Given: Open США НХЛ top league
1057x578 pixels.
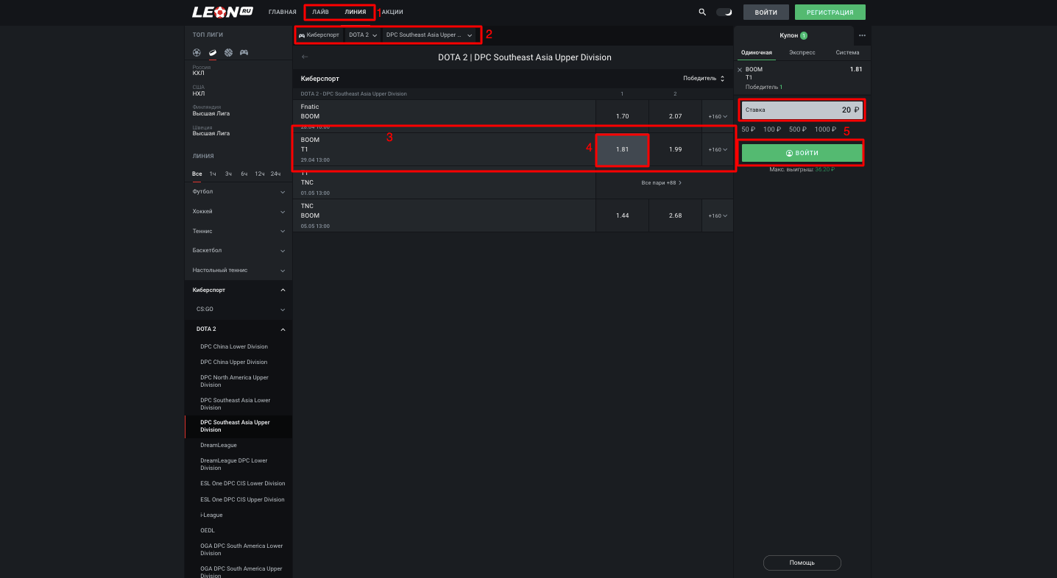Looking at the screenshot, I should 238,90.
